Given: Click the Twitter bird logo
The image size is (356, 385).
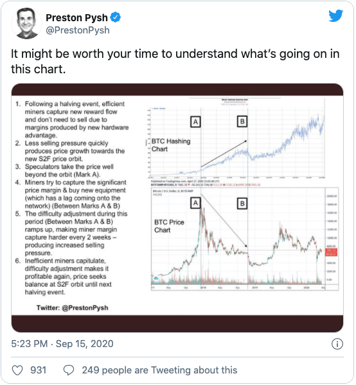Looking at the screenshot, I should (335, 15).
